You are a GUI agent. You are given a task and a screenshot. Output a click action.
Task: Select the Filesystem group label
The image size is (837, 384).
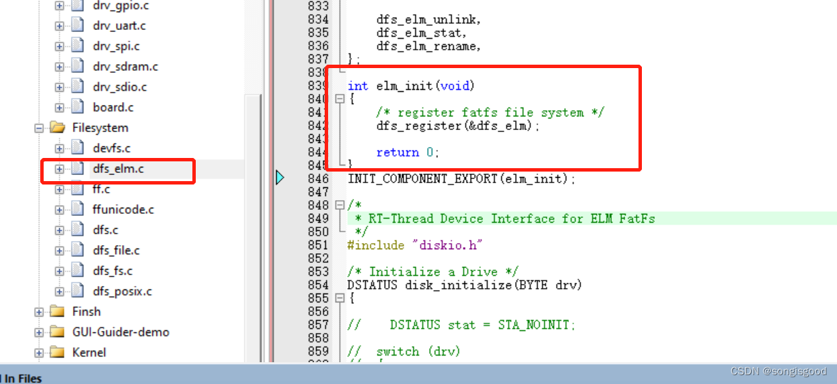click(x=100, y=128)
